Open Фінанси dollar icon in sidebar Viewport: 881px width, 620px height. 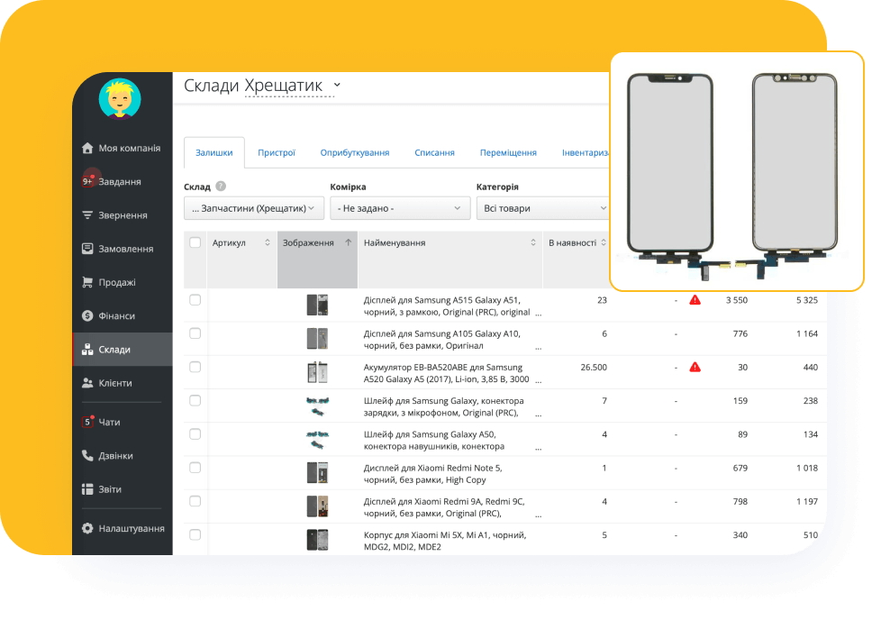(87, 315)
